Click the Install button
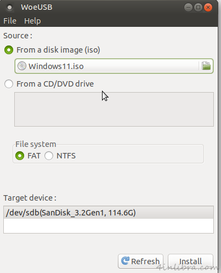The width and height of the screenshot is (221, 273). [190, 261]
